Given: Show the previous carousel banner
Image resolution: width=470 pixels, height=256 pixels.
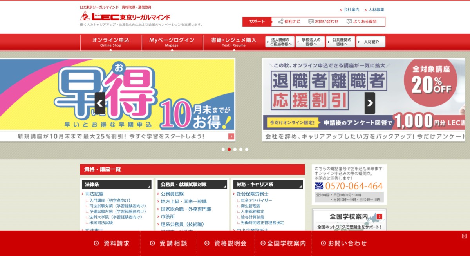Looking at the screenshot, I should tap(100, 103).
